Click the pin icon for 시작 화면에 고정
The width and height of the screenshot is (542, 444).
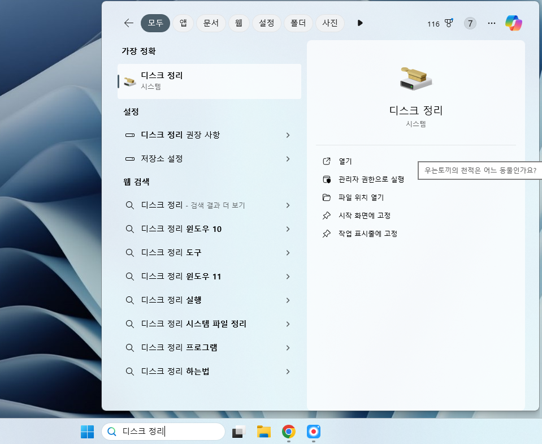click(326, 215)
